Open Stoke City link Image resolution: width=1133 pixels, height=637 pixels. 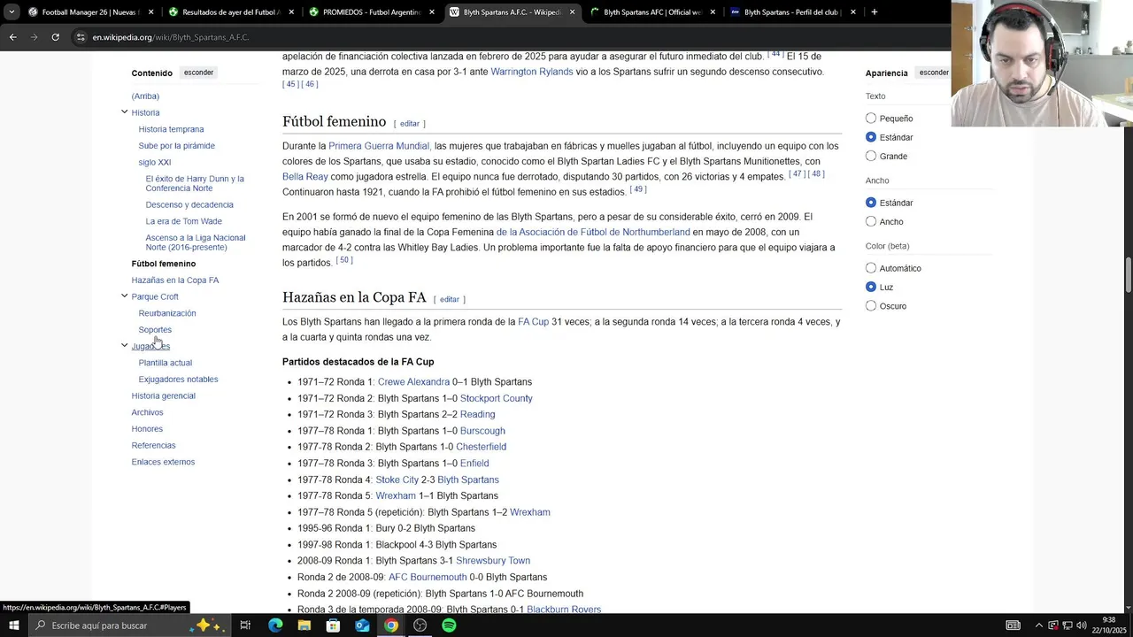pos(397,480)
